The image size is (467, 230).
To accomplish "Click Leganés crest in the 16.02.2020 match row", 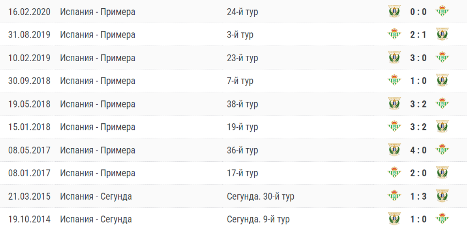I will click(x=394, y=11).
